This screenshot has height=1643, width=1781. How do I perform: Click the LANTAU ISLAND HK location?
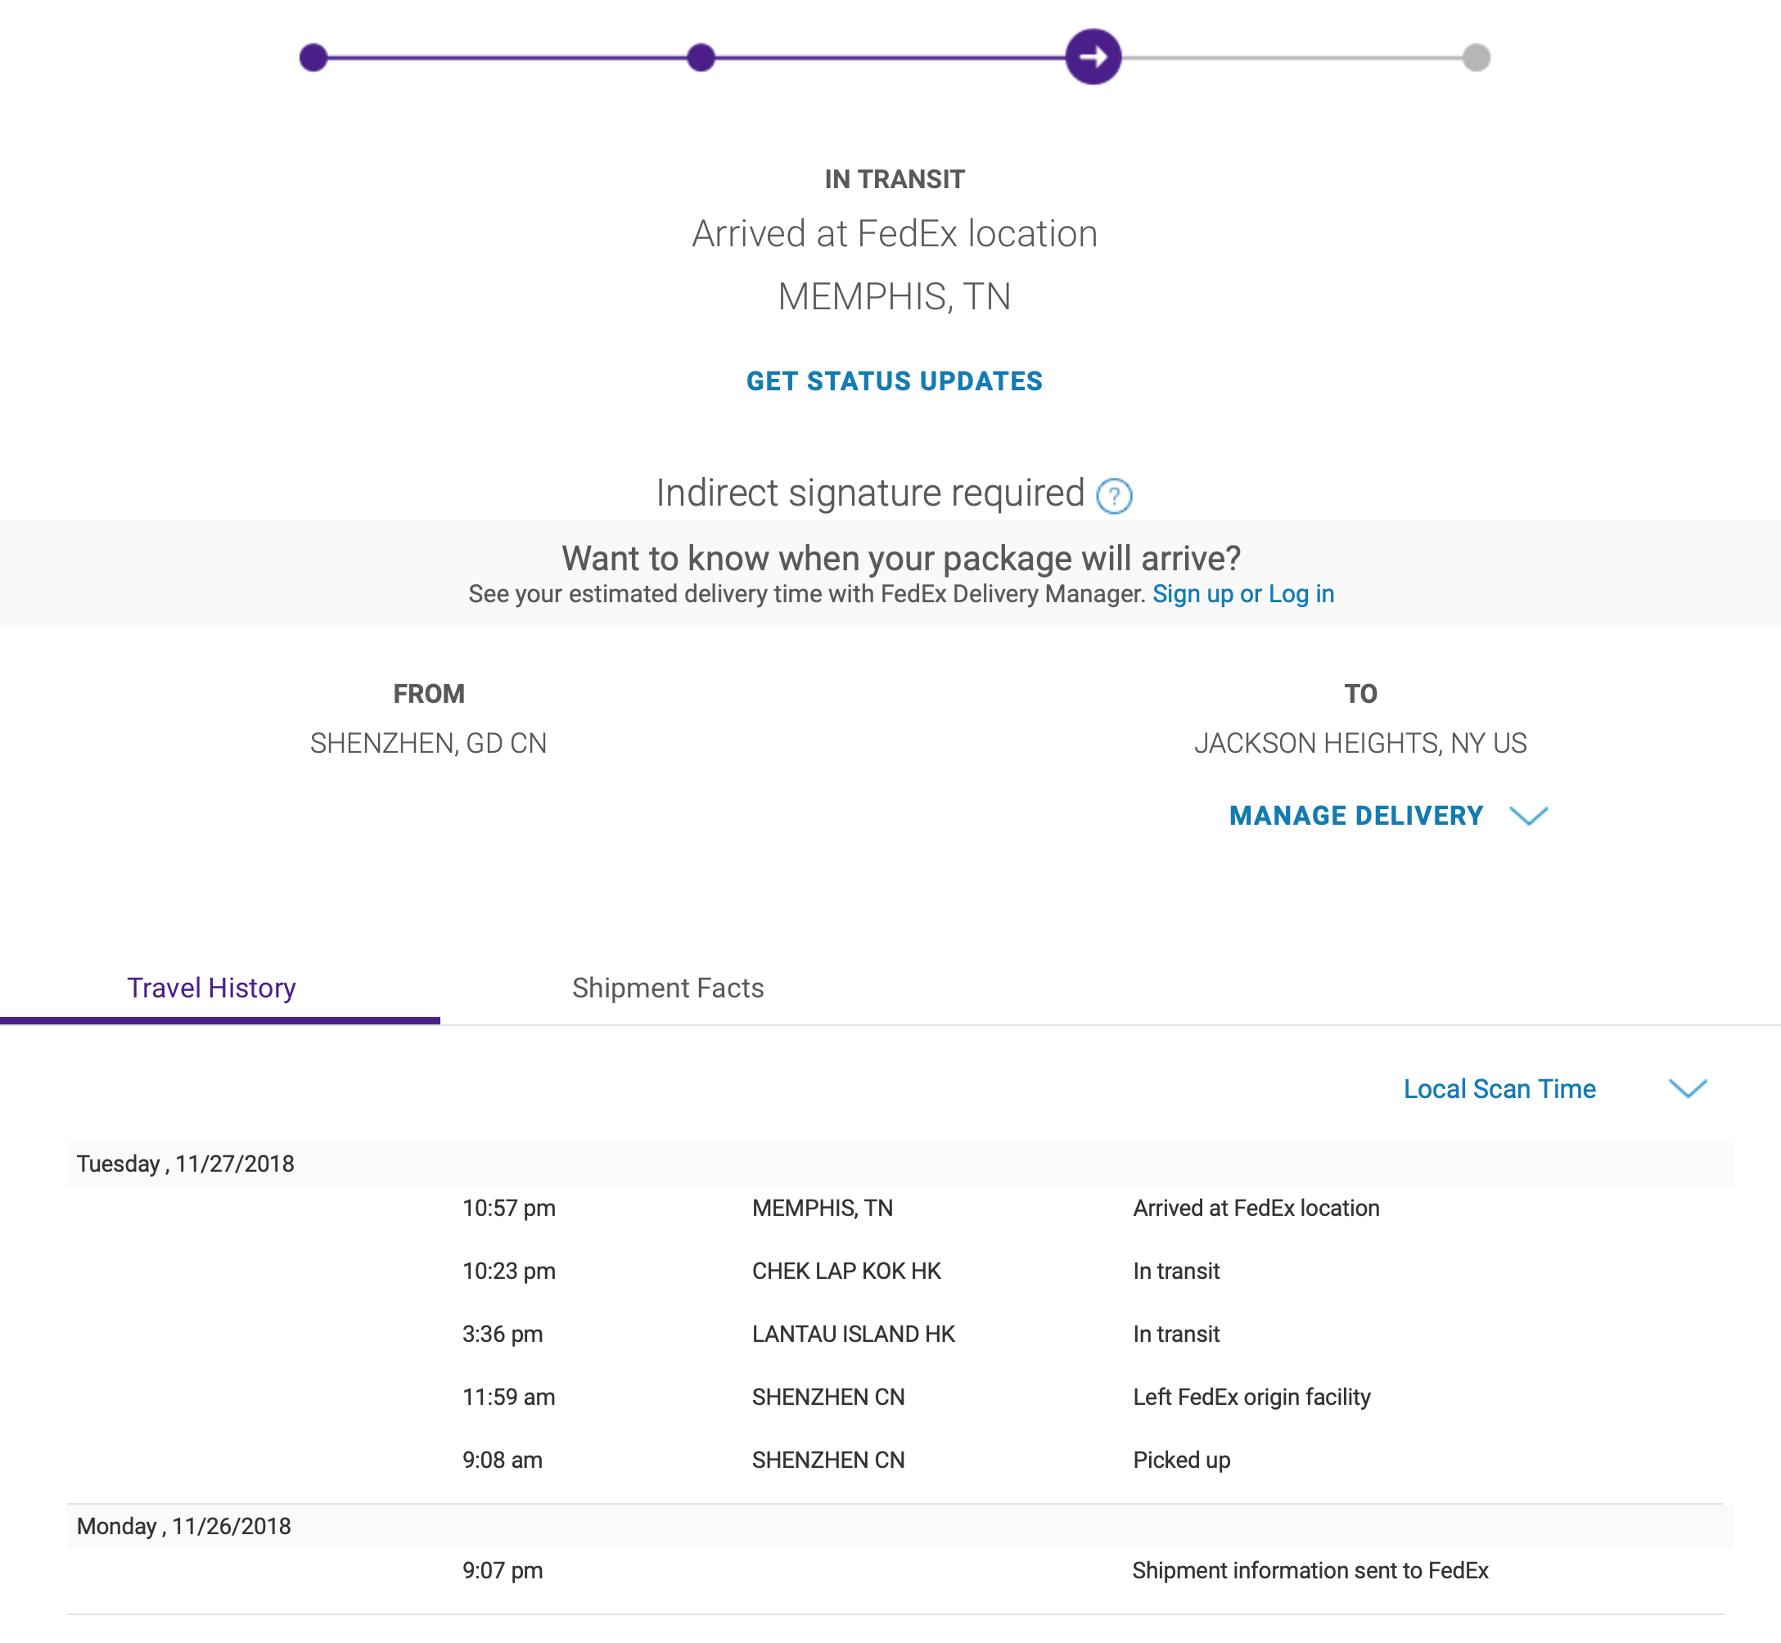pyautogui.click(x=854, y=1335)
